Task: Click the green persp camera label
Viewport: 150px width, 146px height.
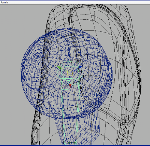Action: pos(72,142)
